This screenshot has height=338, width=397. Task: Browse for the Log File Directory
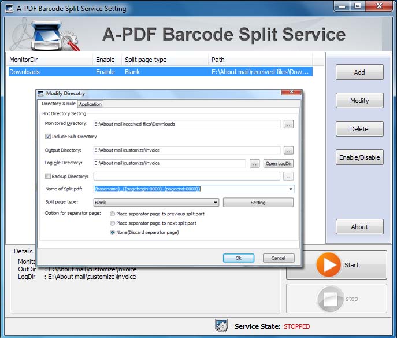pos(254,163)
